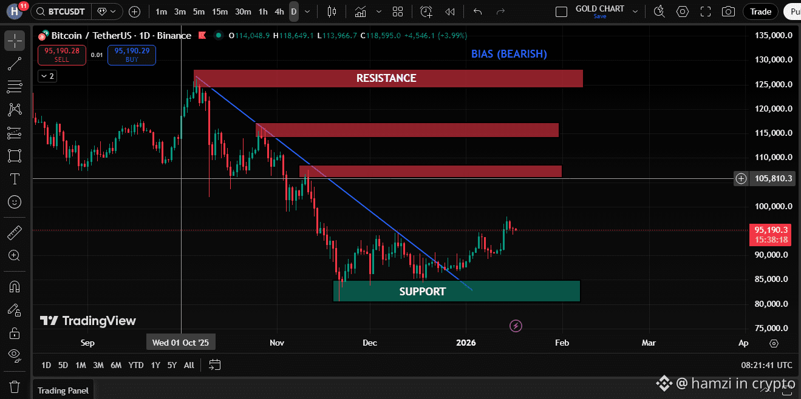Select the Text tool in left toolbar
The image size is (801, 399).
tap(15, 179)
